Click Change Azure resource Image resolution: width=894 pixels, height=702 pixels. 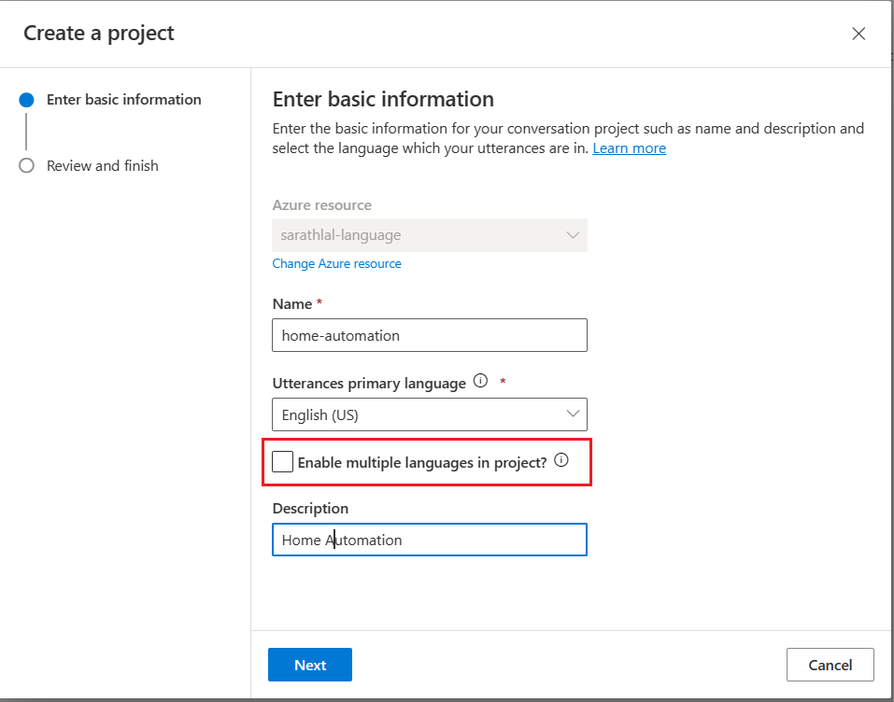click(336, 263)
